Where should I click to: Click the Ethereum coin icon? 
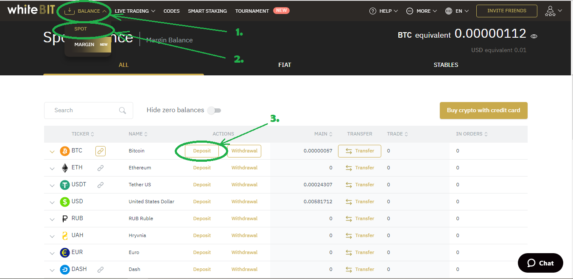pos(65,168)
